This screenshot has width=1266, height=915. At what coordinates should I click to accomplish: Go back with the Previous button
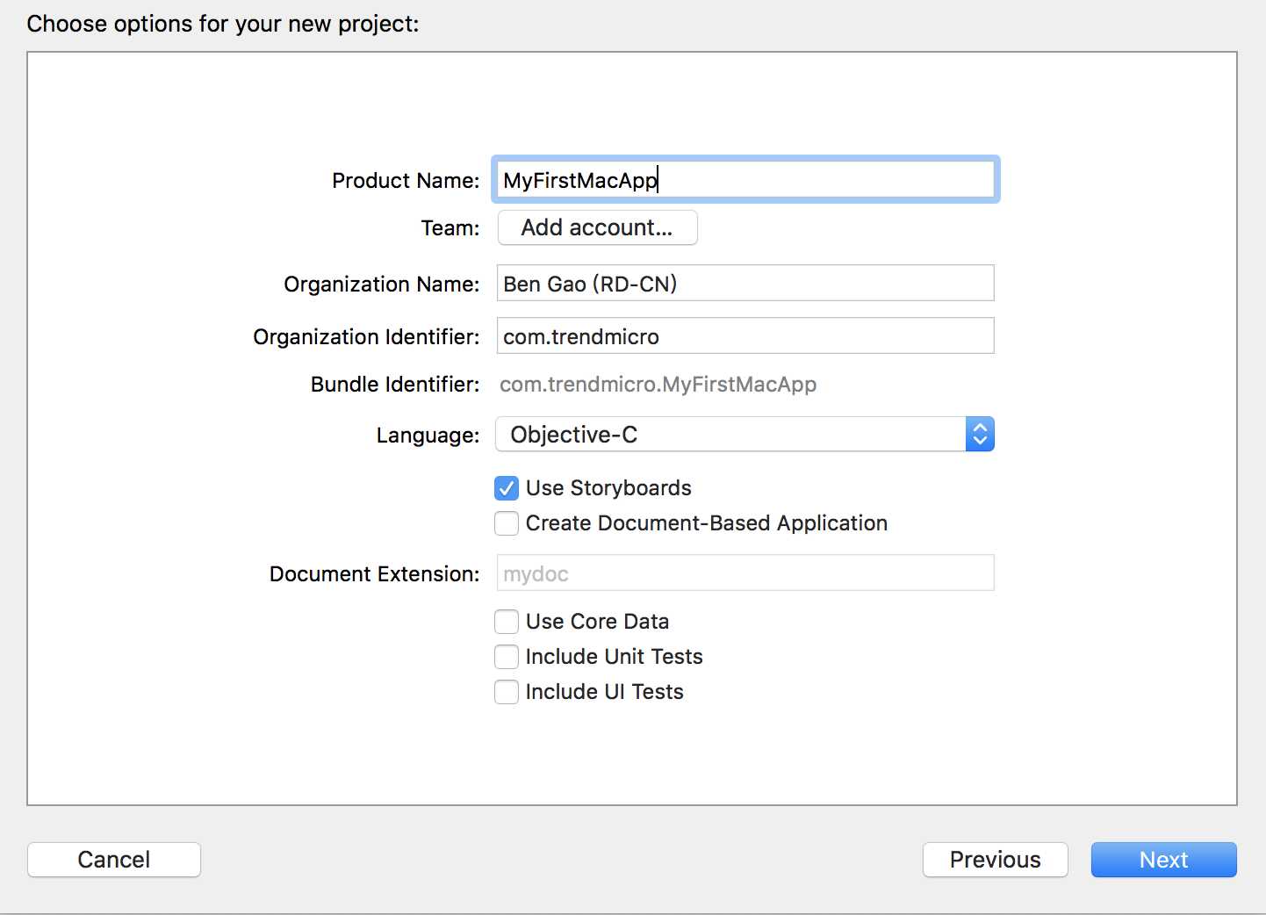(996, 860)
